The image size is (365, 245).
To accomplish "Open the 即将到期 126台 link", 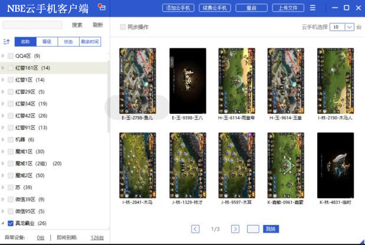I will 97,237.
